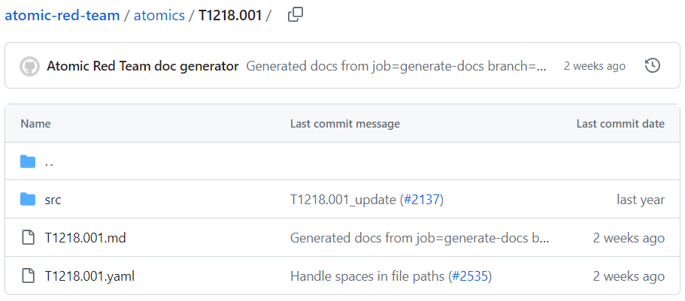685x301 pixels.
Task: Open commit history via the clock icon
Action: (x=652, y=66)
